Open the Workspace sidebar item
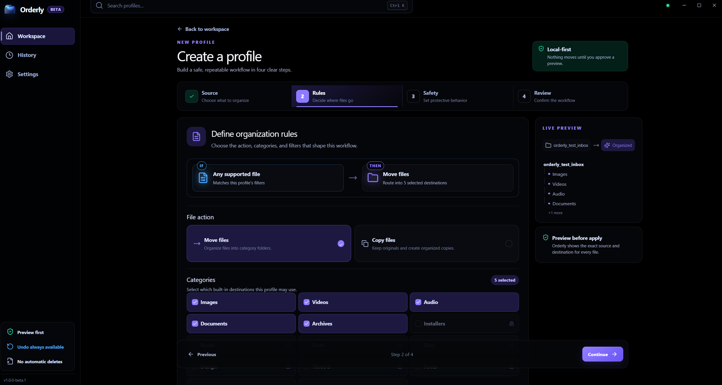 pyautogui.click(x=38, y=36)
